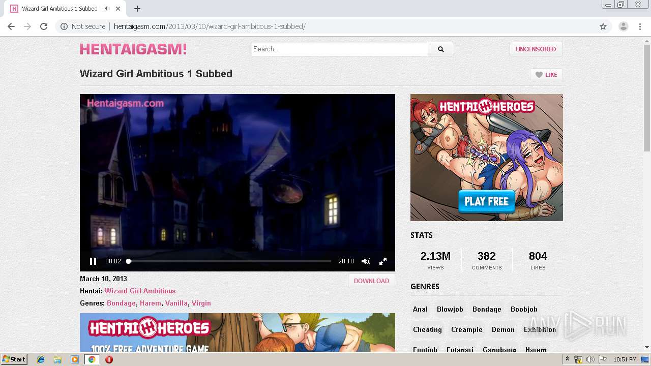Viewport: 651px width, 366px height.
Task: Click the 804 likes stat
Action: [538, 260]
